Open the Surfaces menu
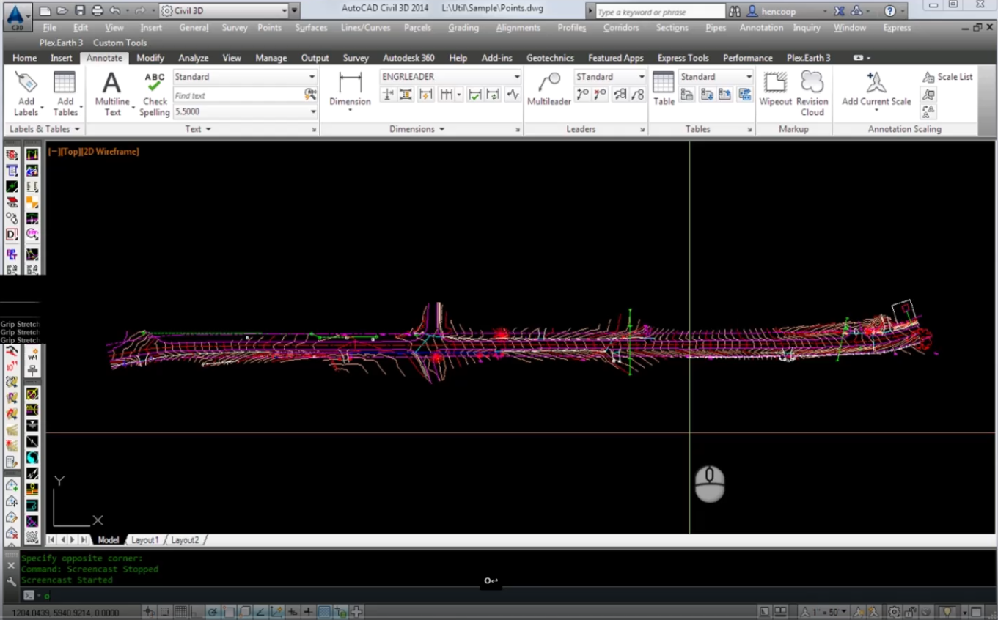Viewport: 998px width, 620px height. [x=311, y=28]
